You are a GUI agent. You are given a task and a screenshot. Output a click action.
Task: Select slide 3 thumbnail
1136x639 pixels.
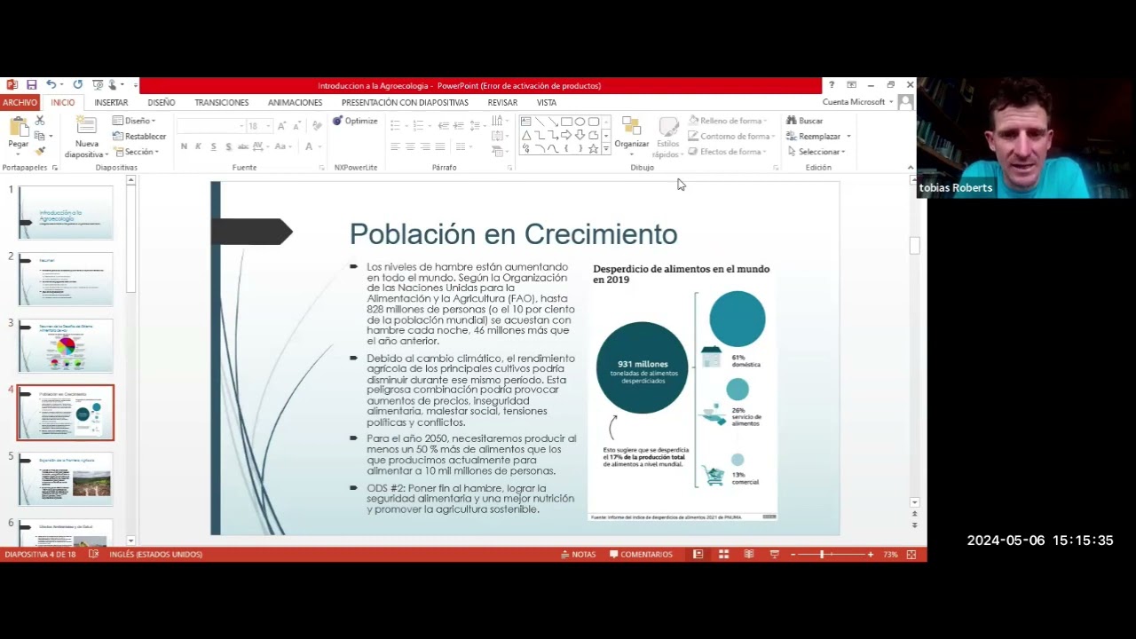pyautogui.click(x=66, y=345)
